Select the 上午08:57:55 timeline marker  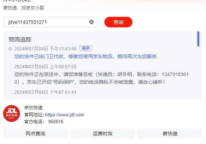[x=10, y=67]
